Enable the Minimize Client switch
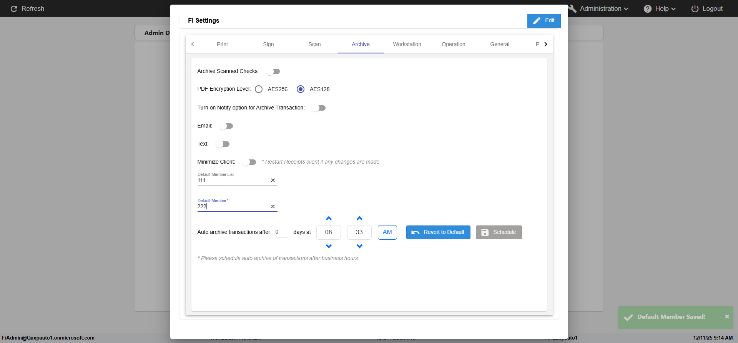 (249, 162)
